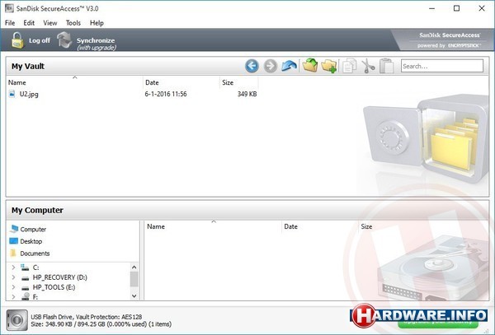This screenshot has height=335, width=495.
Task: Click the Cut scissors icon
Action: [x=368, y=66]
